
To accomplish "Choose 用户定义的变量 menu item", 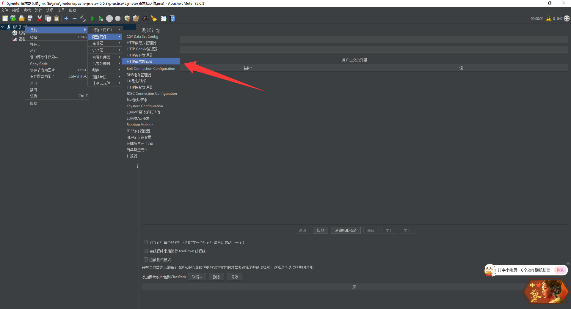I will point(151,137).
